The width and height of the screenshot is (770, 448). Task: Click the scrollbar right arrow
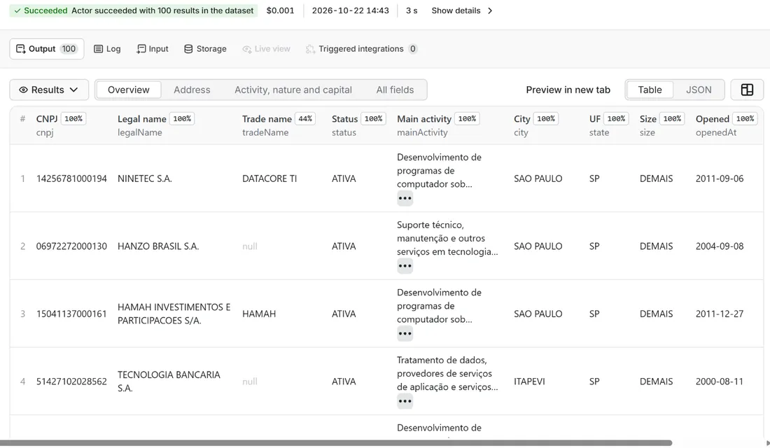click(767, 443)
